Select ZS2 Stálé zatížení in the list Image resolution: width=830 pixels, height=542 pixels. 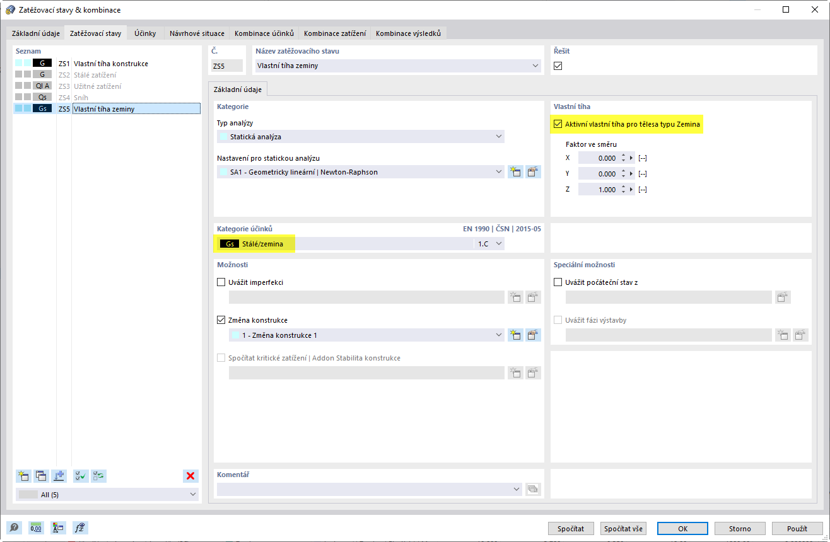(107, 75)
